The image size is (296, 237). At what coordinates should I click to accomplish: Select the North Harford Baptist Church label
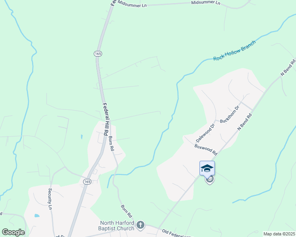(x=116, y=226)
